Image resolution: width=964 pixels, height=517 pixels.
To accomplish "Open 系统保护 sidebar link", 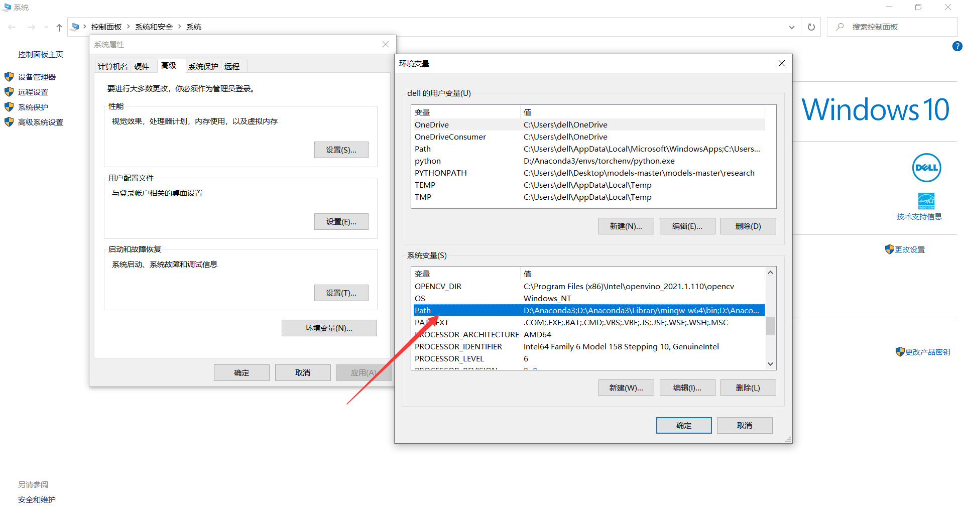I will coord(33,107).
